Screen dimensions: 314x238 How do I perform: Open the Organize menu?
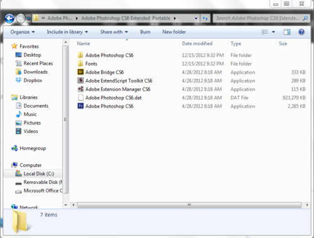point(23,32)
